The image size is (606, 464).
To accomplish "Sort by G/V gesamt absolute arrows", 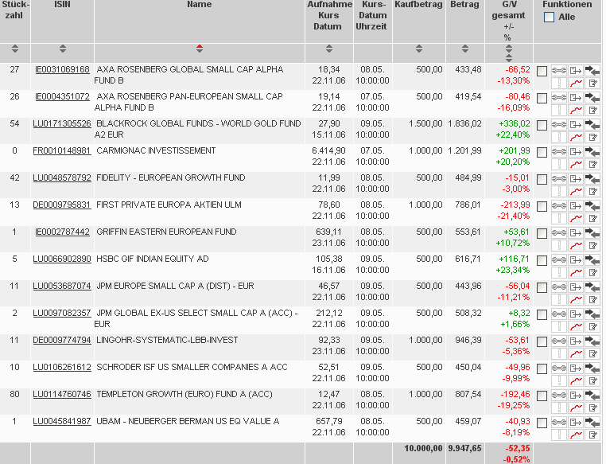I will pyautogui.click(x=509, y=49).
